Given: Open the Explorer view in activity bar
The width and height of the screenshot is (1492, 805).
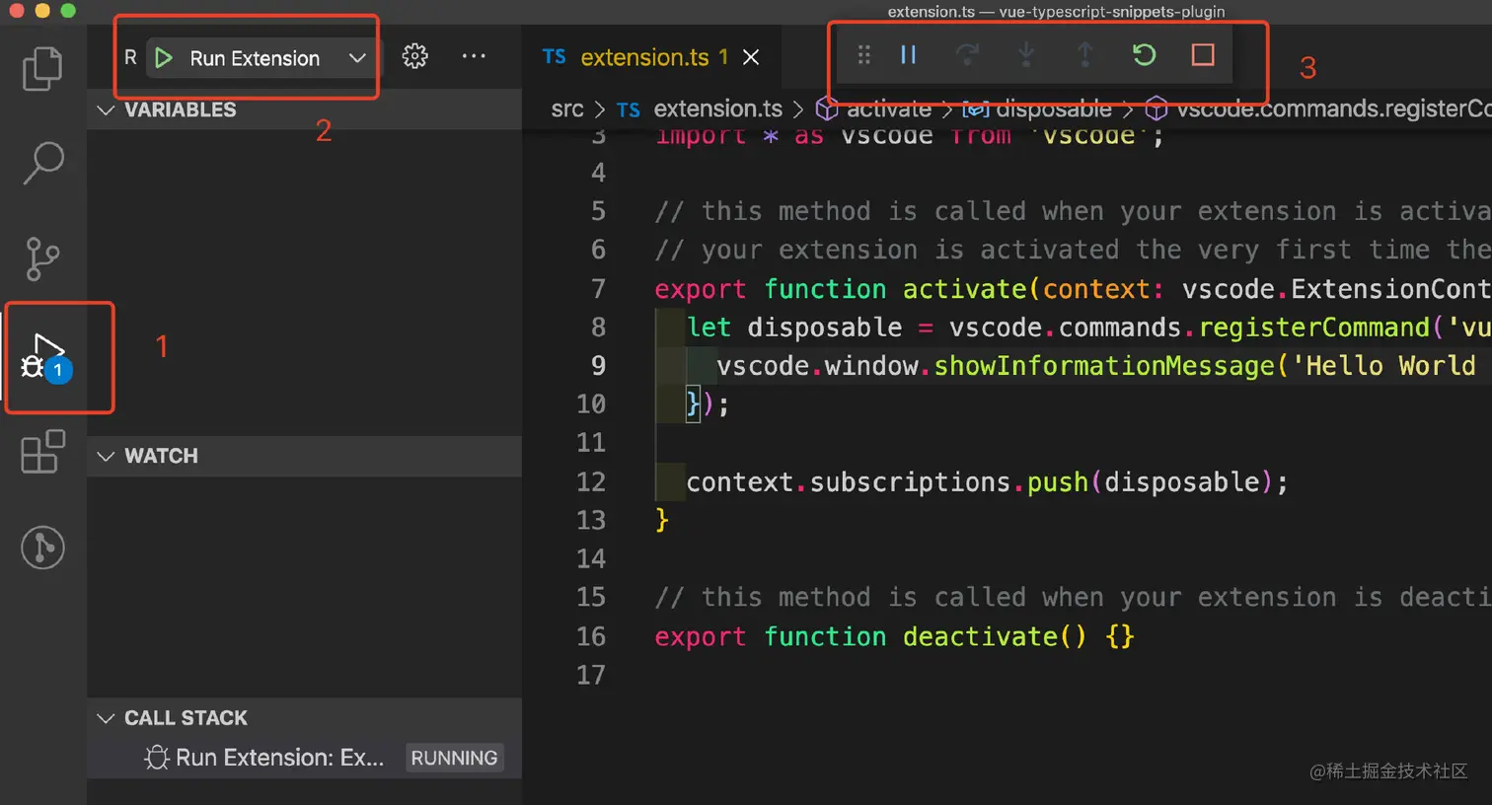Looking at the screenshot, I should (x=42, y=68).
